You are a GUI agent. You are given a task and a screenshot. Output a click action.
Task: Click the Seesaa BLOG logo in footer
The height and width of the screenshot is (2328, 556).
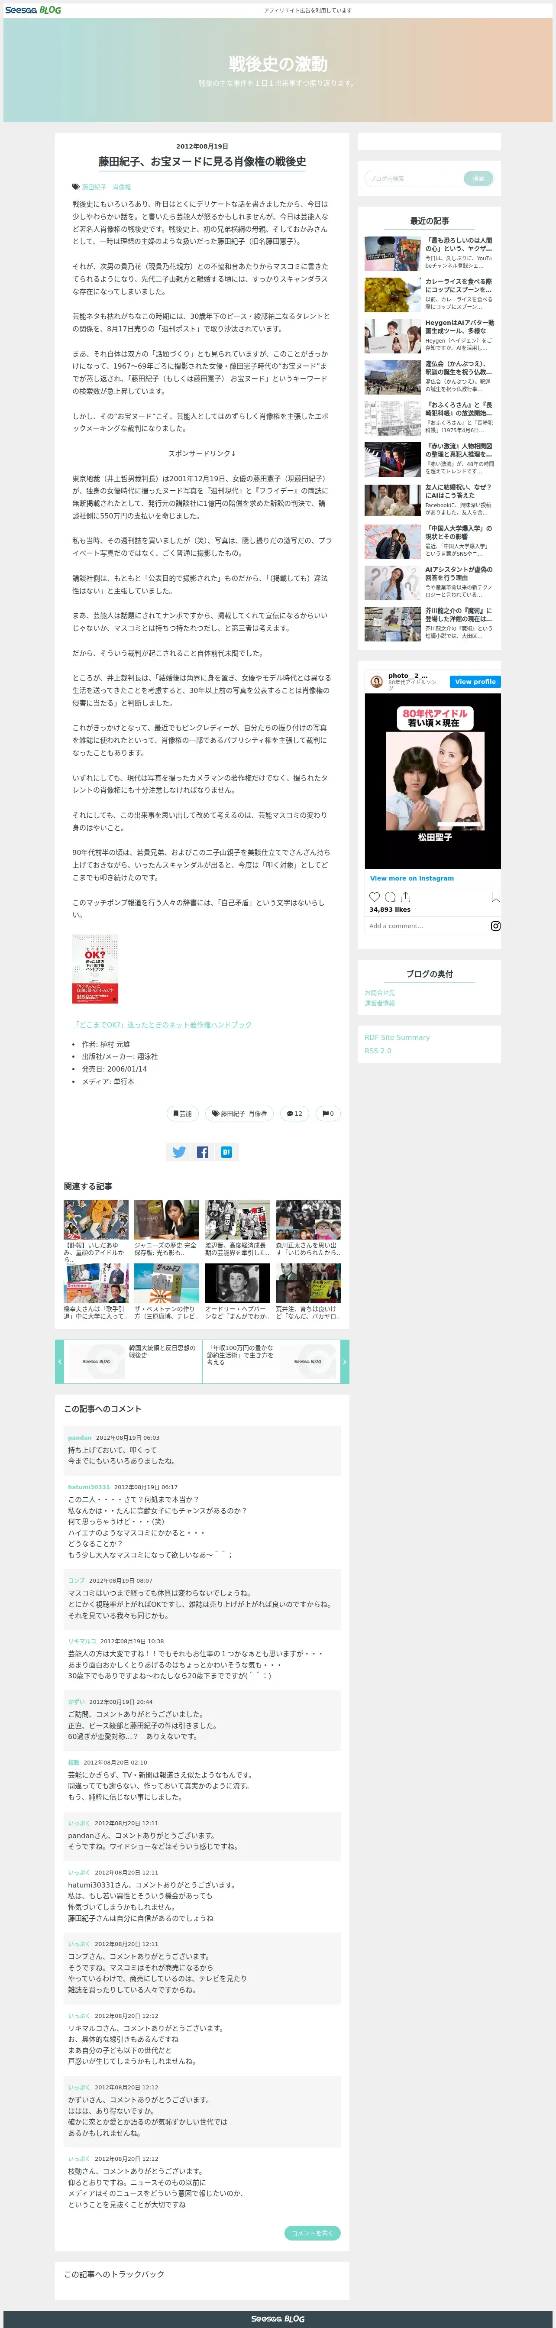[278, 2319]
